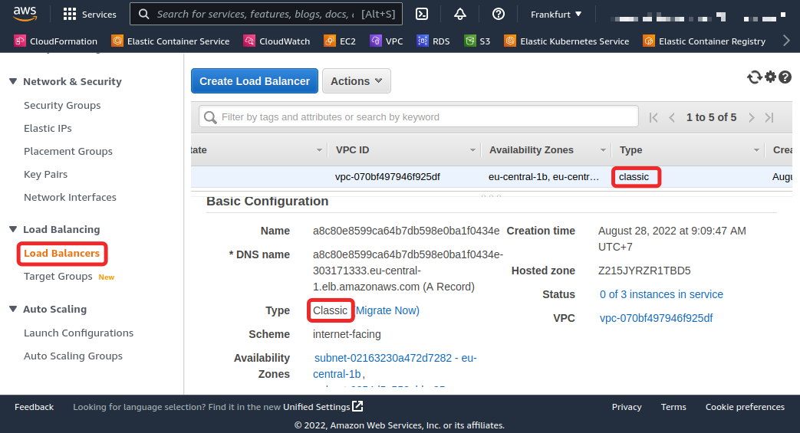Go to last page of results
The image size is (800, 433).
tap(769, 117)
